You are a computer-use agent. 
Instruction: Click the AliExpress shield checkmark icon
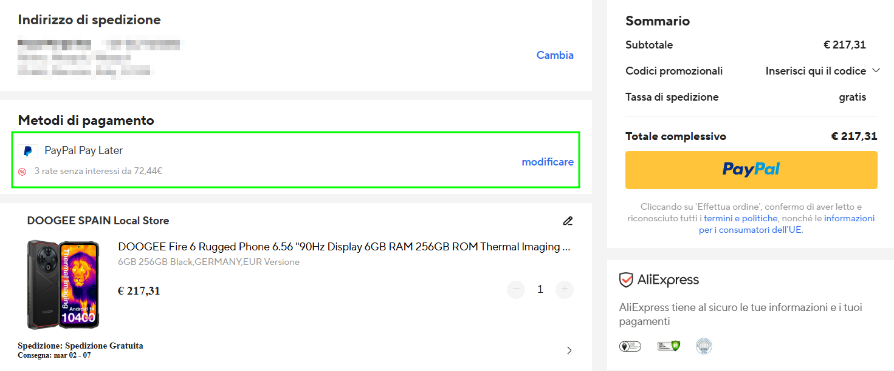point(626,280)
